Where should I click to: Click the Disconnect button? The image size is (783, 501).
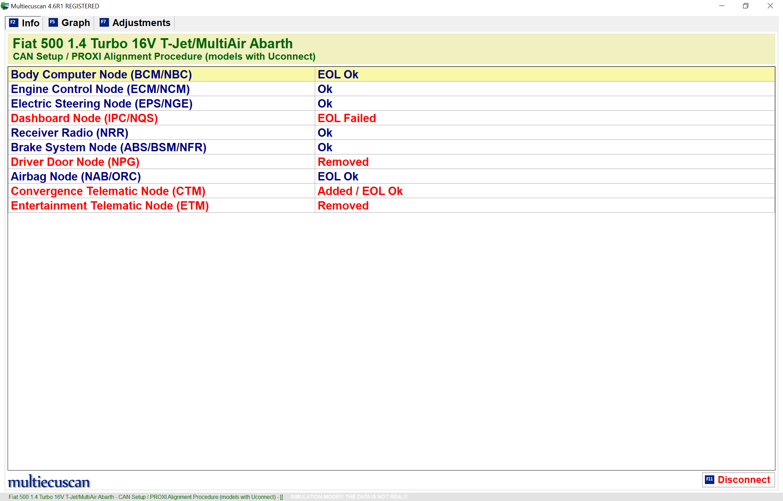[x=739, y=480]
